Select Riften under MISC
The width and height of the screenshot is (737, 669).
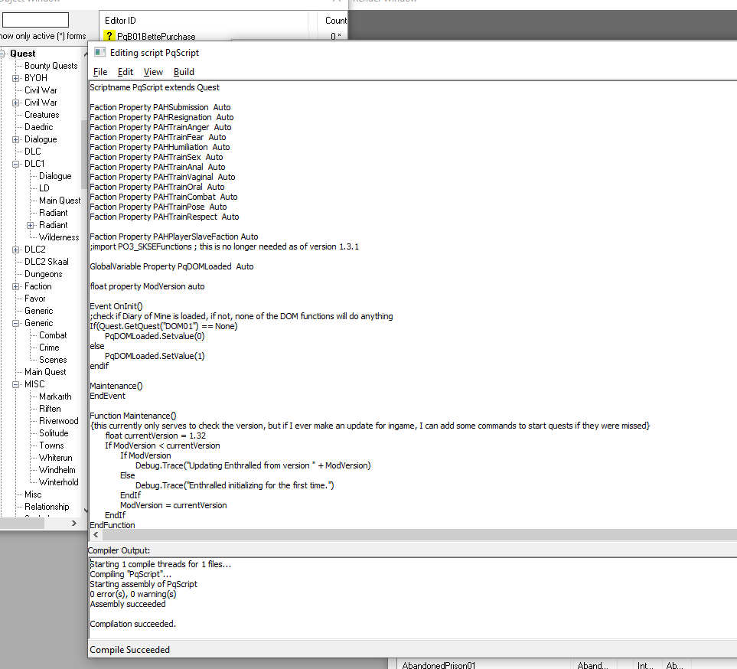[50, 409]
